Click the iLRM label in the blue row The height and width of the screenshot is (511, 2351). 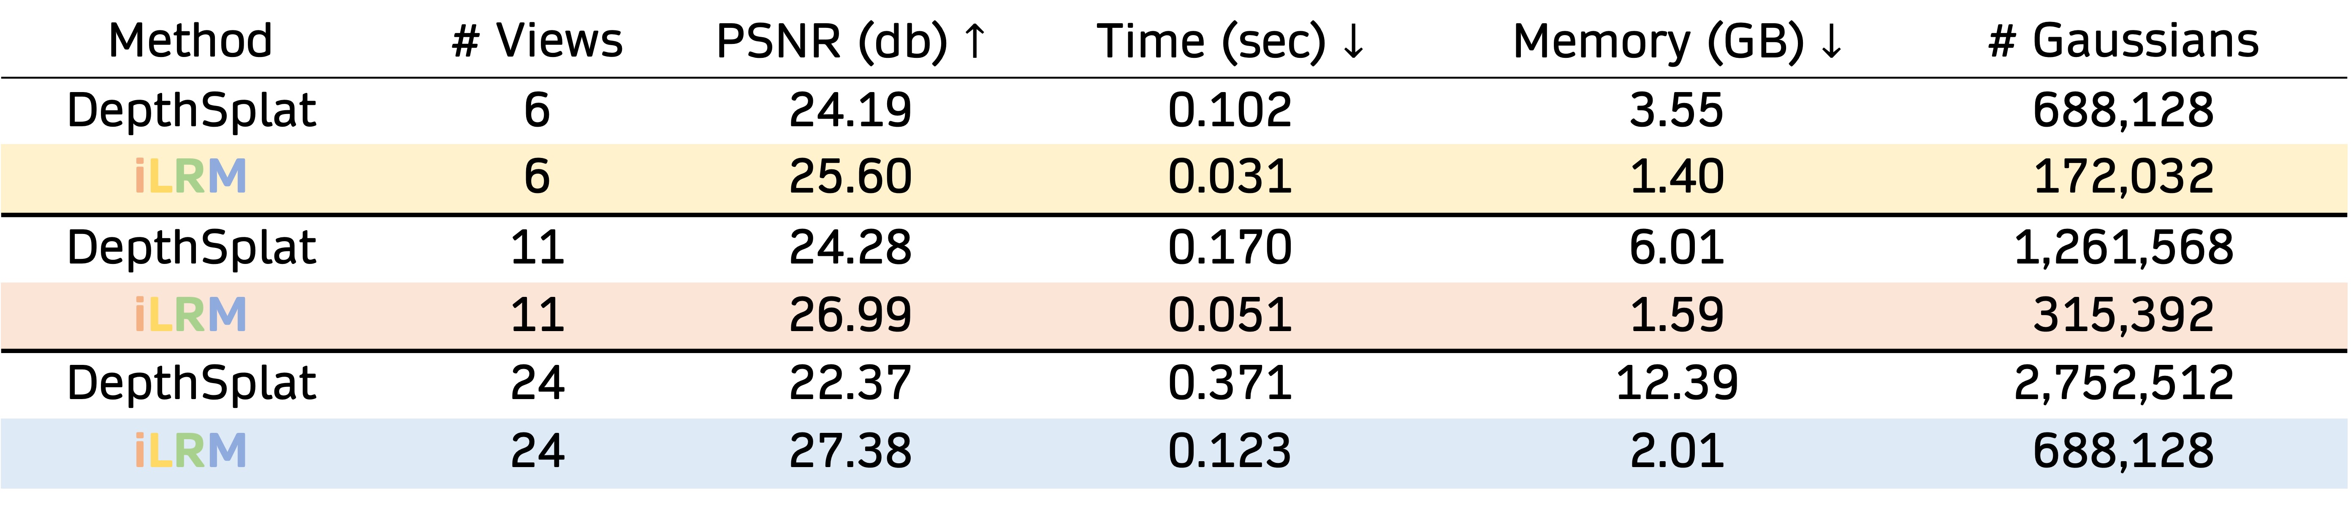coord(190,451)
